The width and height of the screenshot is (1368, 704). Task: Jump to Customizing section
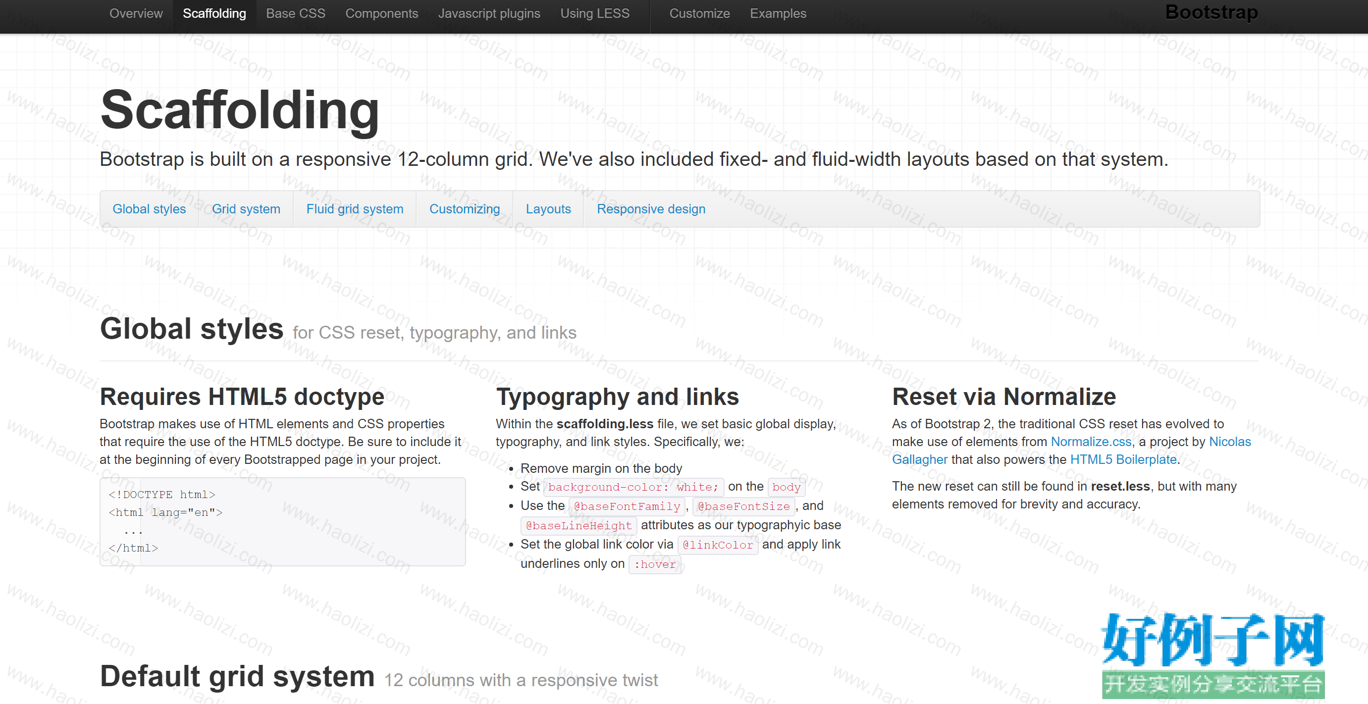pyautogui.click(x=464, y=208)
